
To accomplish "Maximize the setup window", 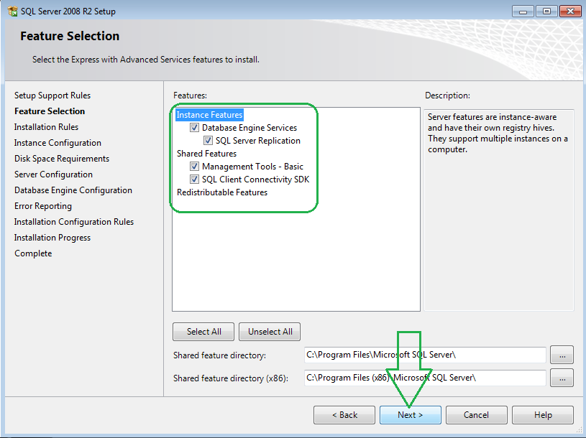I will tap(546, 11).
